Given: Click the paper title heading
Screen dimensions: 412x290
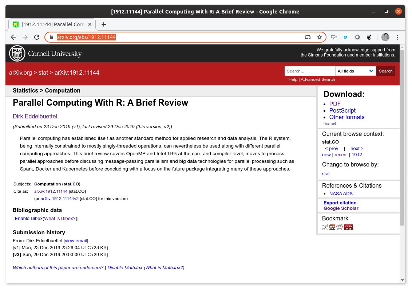Looking at the screenshot, I should coord(100,102).
